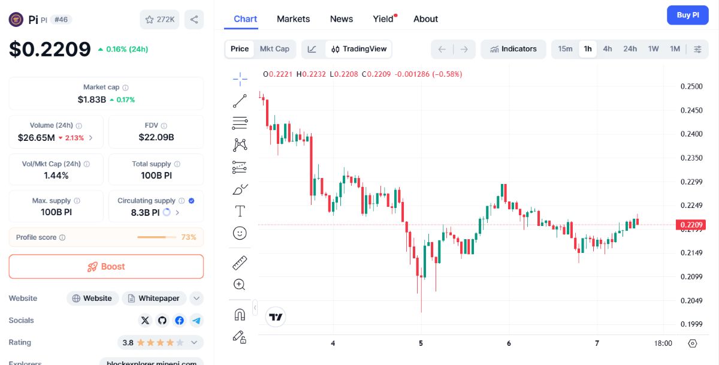The image size is (719, 365).
Task: Select the ruler measure tool
Action: 240,263
